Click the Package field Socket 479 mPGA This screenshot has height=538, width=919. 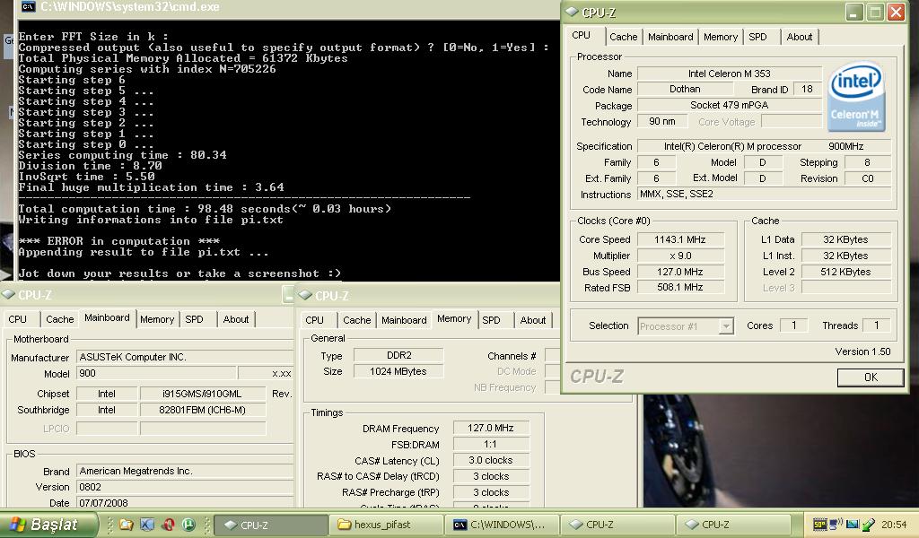tap(729, 106)
